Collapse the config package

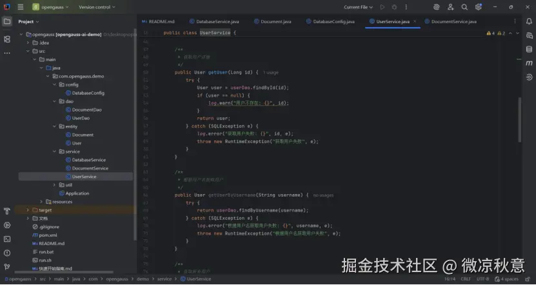click(54, 84)
